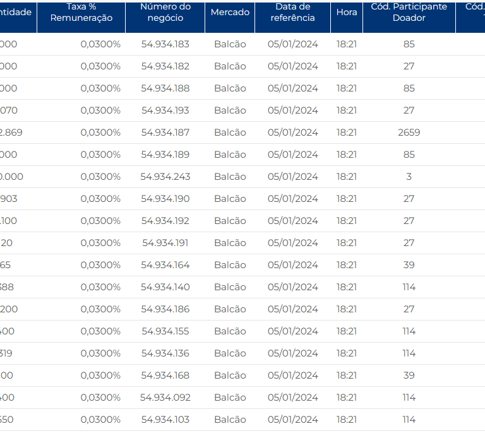Click date 05/01/2024 in row 54.934.136
485x436 pixels.
point(292,353)
